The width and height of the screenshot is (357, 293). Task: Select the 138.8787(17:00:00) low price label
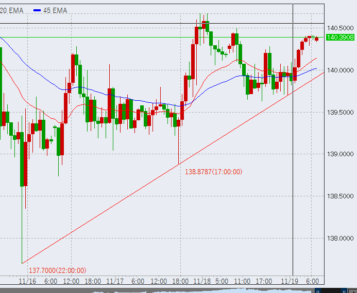click(213, 172)
